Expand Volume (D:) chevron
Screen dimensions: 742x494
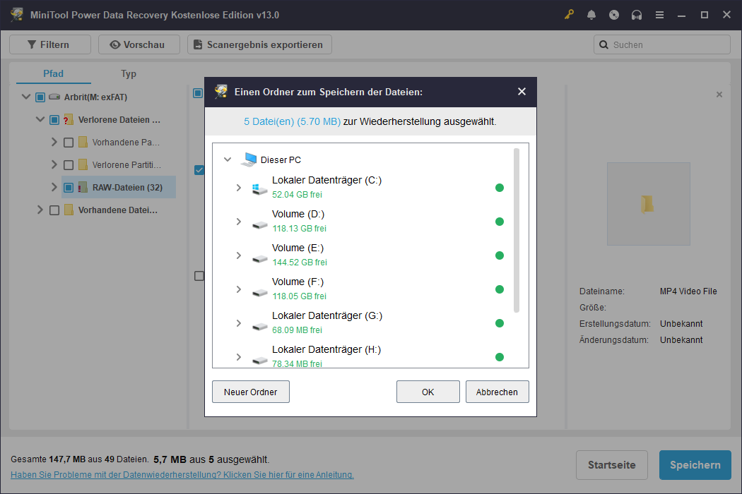[239, 221]
